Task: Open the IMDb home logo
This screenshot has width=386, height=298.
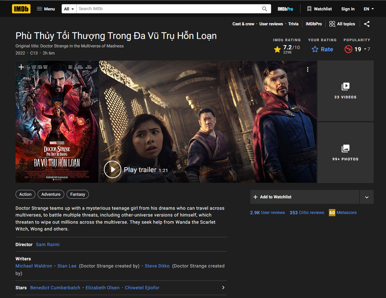Action: (21, 9)
